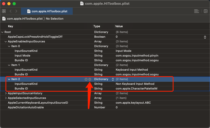Go forward with the right chevron

pos(16,11)
